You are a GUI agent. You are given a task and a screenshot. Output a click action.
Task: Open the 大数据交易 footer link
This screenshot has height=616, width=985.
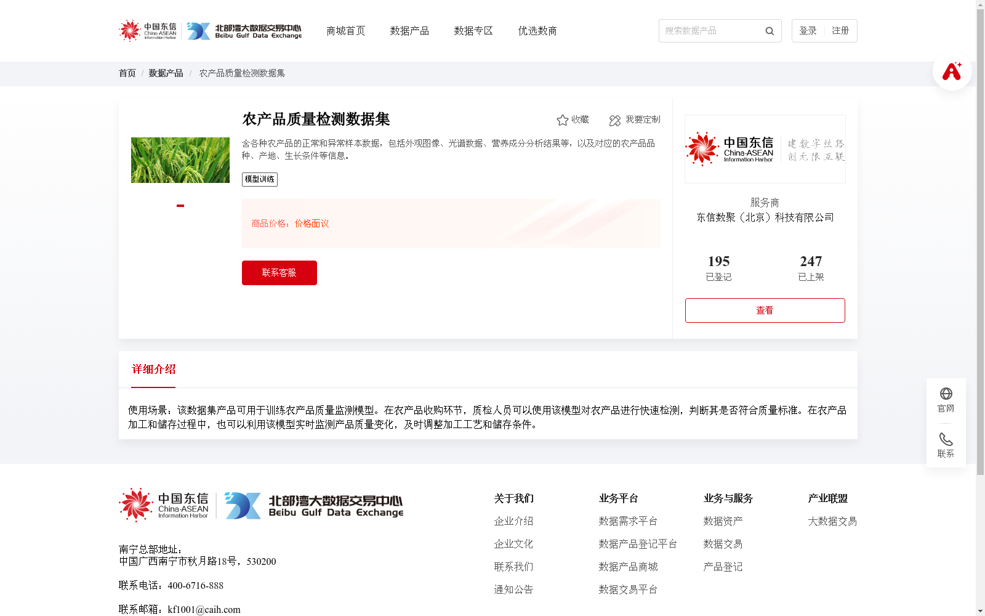[x=832, y=521]
